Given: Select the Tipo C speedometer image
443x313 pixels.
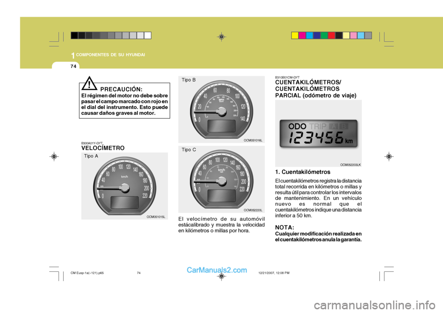Looking at the screenshot, I should click(x=221, y=179).
